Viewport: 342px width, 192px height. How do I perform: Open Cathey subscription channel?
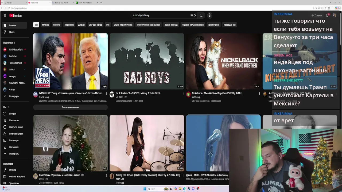14,90
